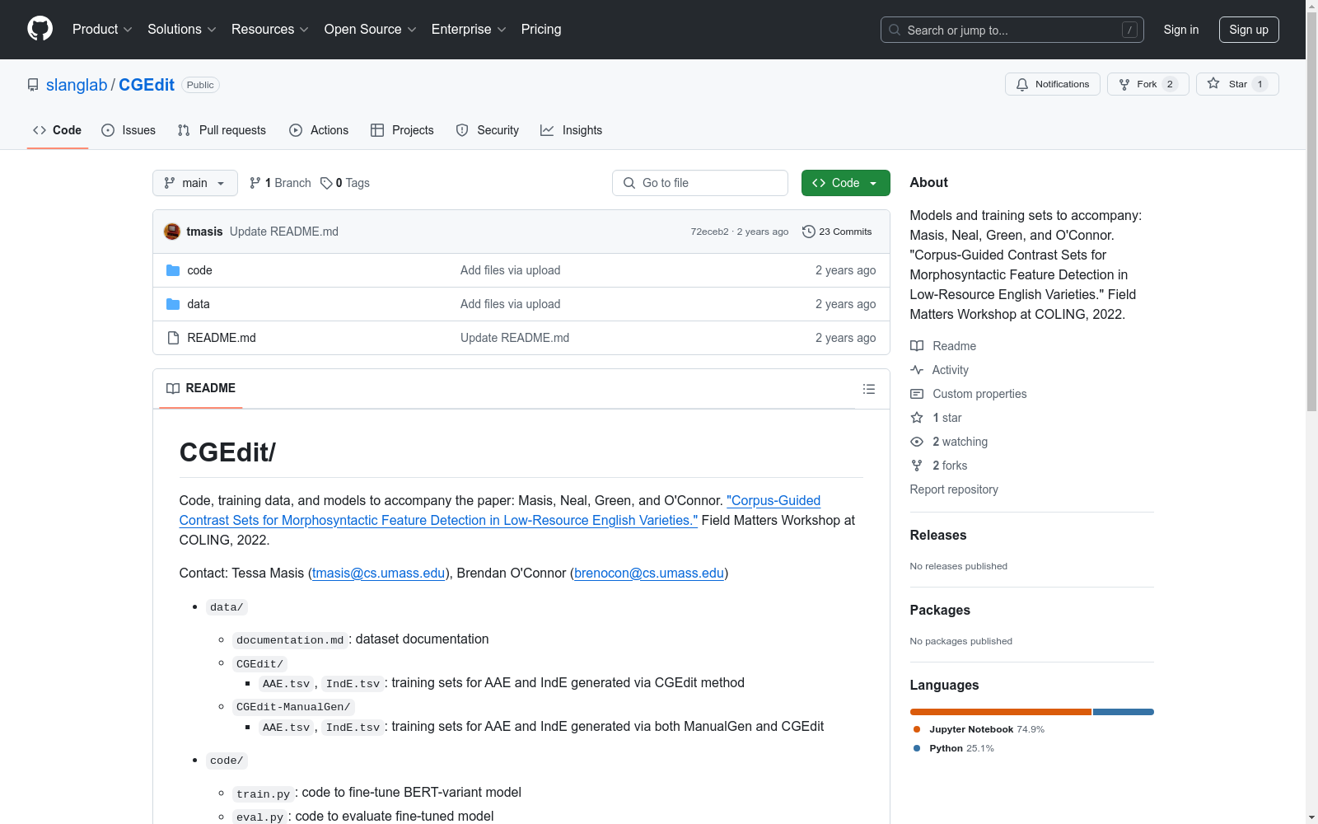Open the main branch selector dropdown

[195, 183]
